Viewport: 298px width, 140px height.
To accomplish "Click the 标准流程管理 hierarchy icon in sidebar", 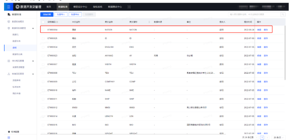I will (9, 74).
